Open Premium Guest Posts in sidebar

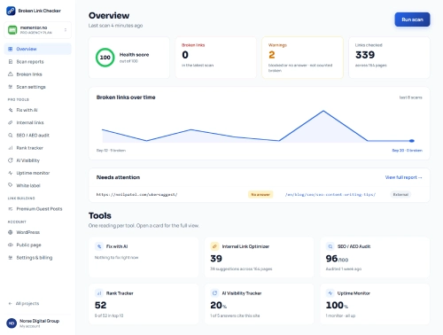coord(37,209)
